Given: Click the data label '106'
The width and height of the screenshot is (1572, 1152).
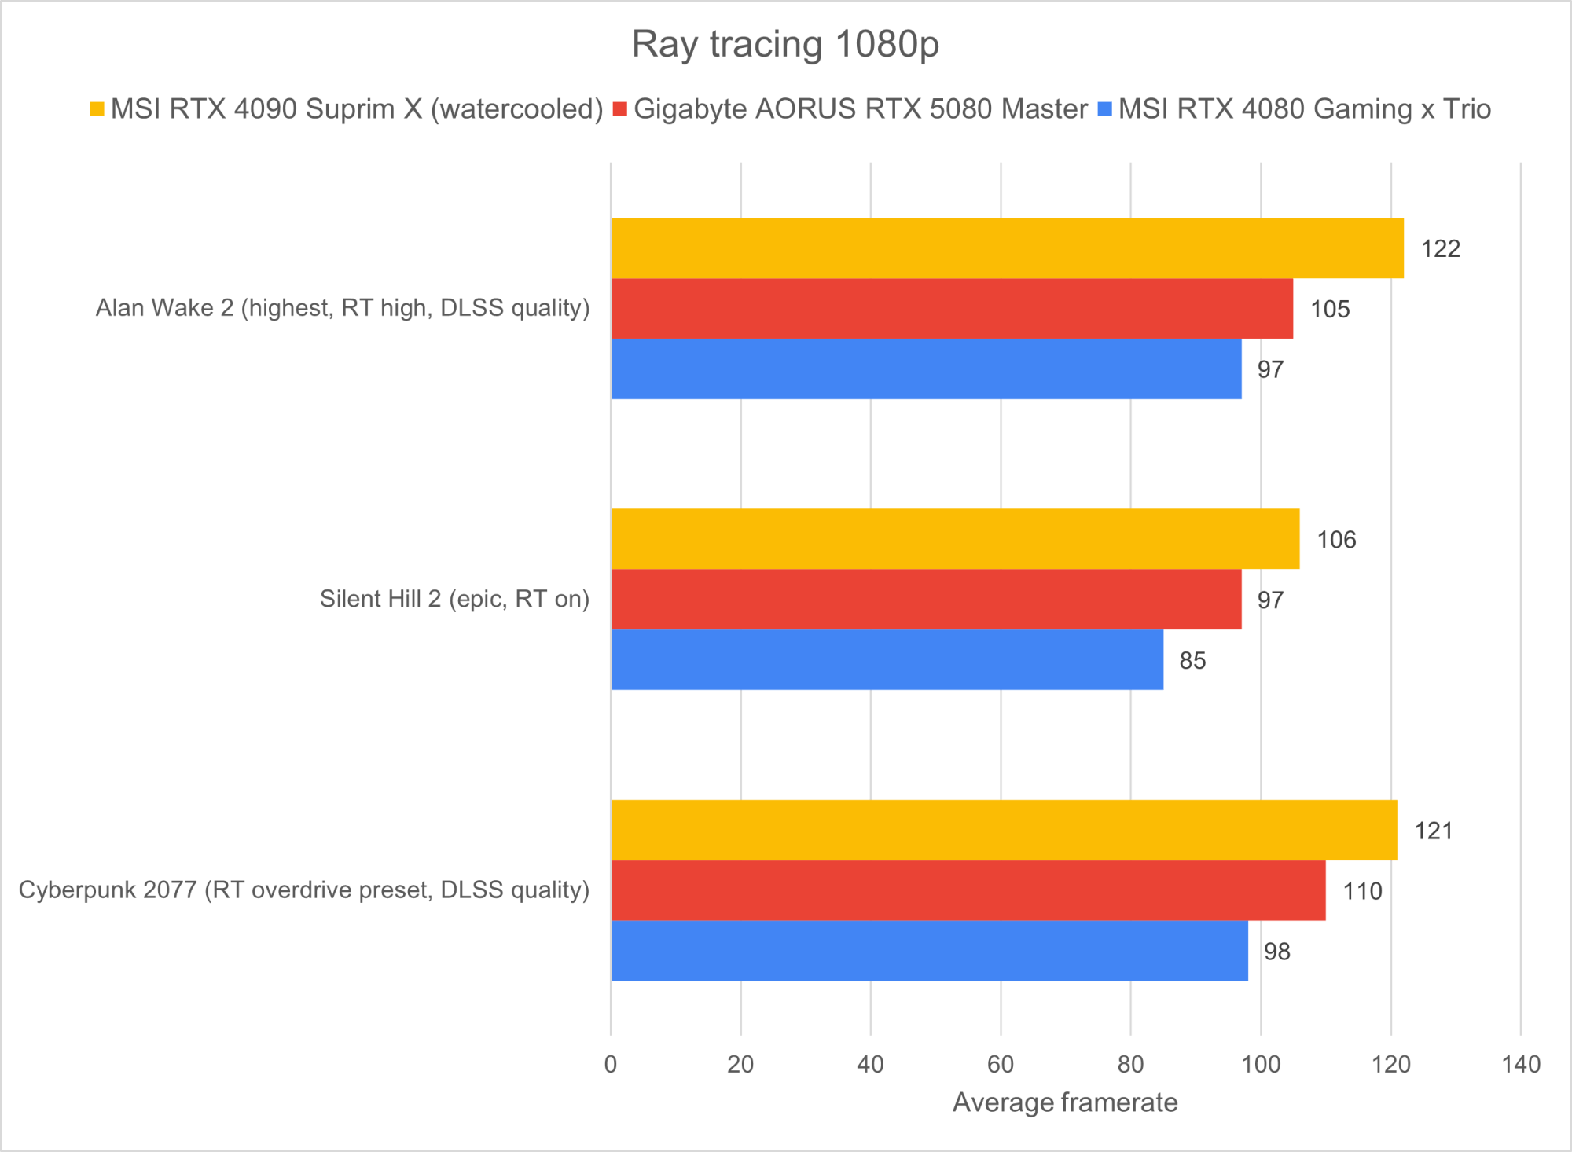Looking at the screenshot, I should pos(1336,540).
